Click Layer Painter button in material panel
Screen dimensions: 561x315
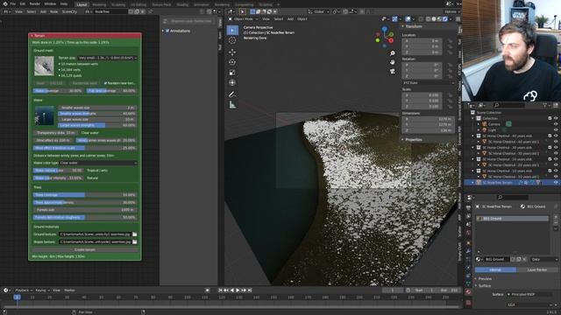pos(537,270)
